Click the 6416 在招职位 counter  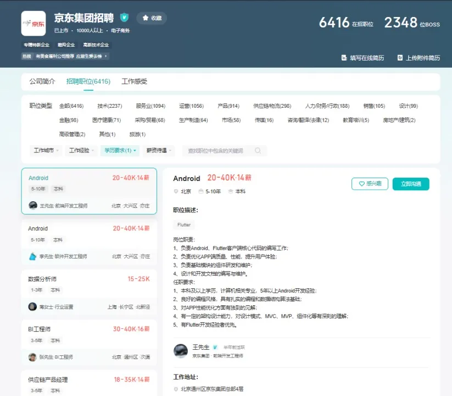346,23
